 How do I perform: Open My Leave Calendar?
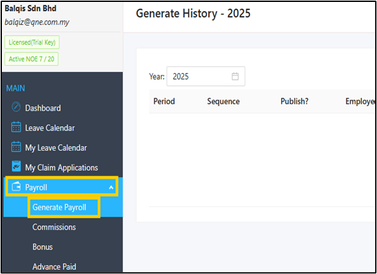56,148
